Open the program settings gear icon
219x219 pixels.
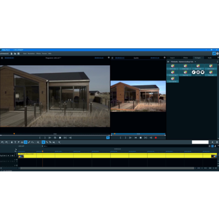pyautogui.click(x=217, y=54)
